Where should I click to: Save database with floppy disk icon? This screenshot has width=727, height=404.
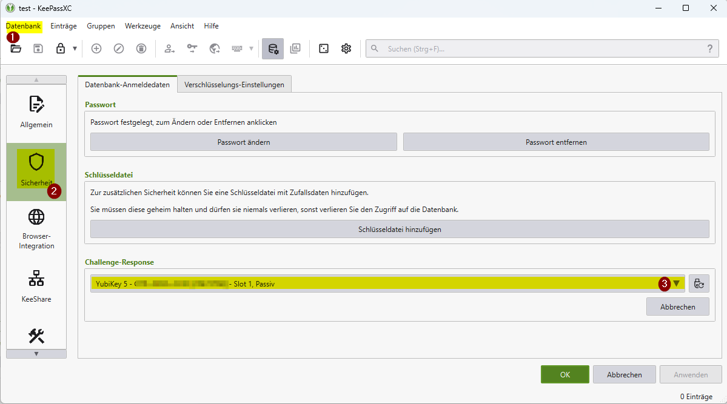pos(38,48)
